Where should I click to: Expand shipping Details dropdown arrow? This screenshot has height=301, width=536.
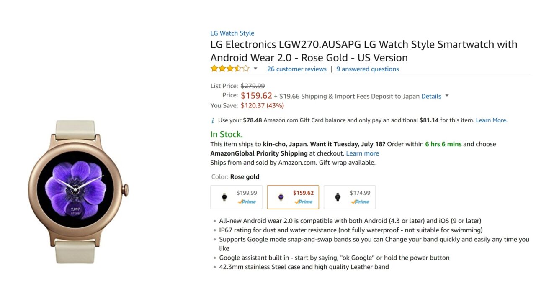[447, 96]
